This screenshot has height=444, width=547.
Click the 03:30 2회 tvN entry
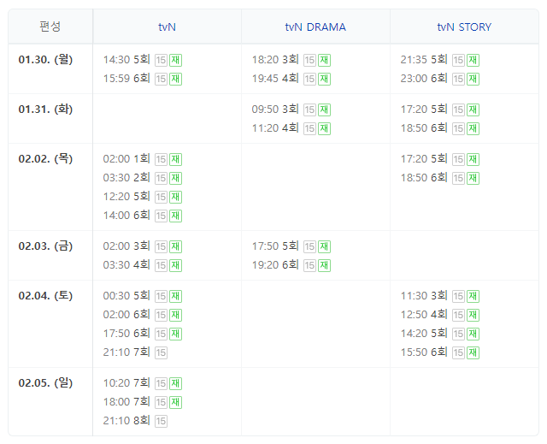click(126, 178)
